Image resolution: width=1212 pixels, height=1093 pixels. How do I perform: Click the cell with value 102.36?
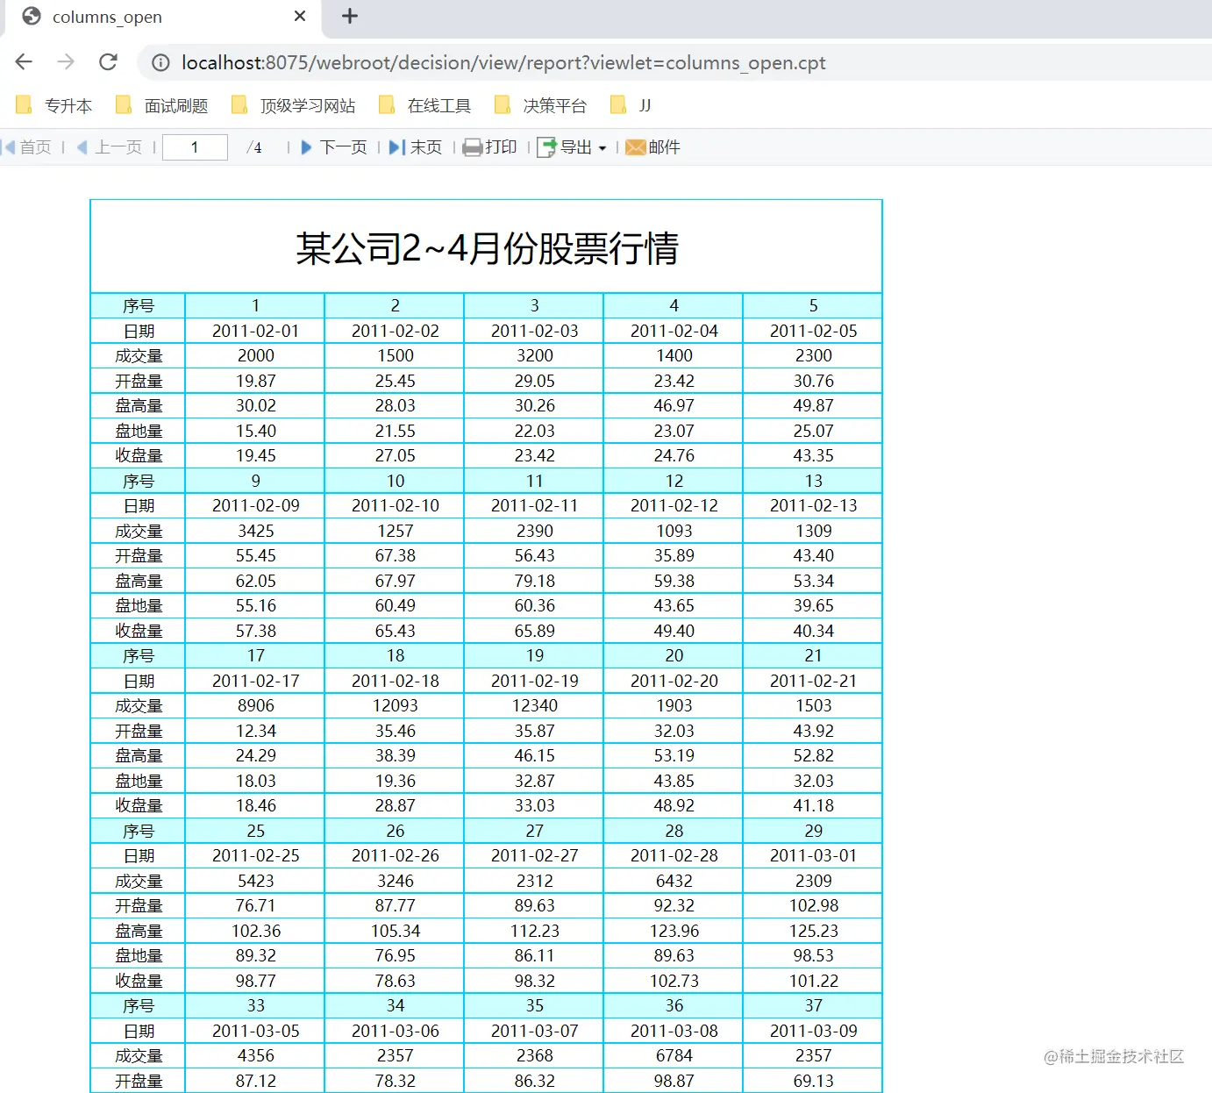click(x=255, y=931)
